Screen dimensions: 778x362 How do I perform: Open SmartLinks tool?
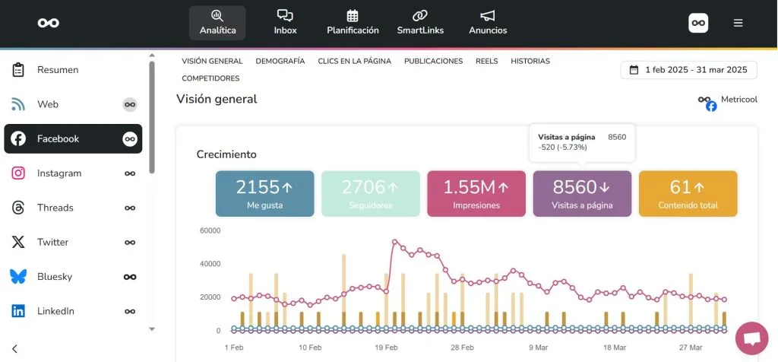(x=420, y=23)
